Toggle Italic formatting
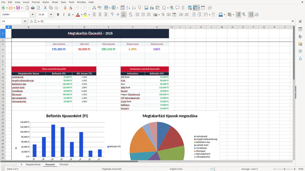This screenshot has width=305, height=171. [x=64, y=15]
